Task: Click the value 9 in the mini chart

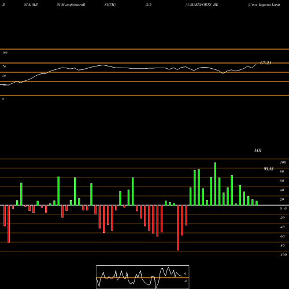Action: pyautogui.click(x=185, y=273)
